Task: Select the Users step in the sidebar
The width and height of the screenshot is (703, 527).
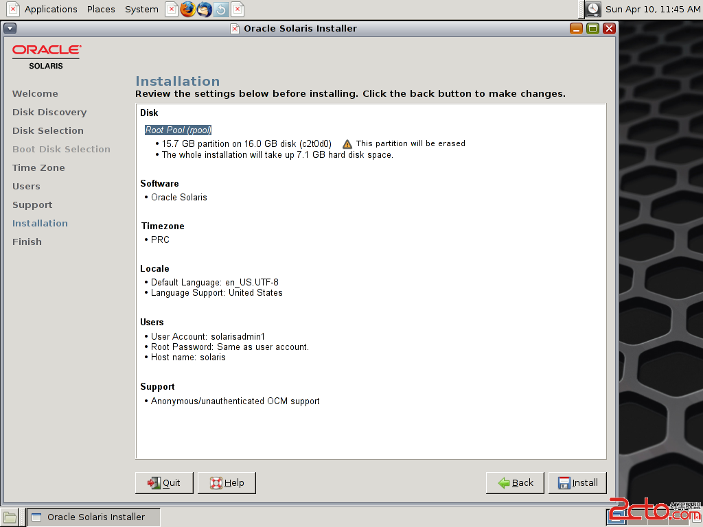Action: click(26, 186)
